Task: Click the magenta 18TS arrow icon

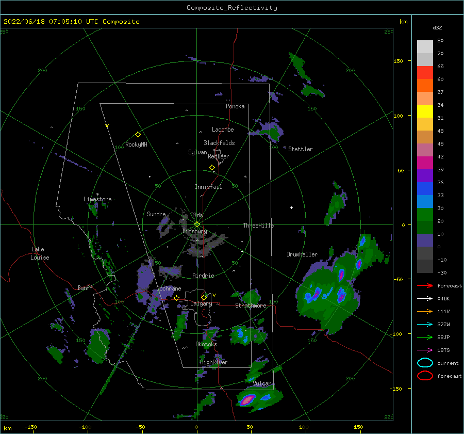Action: 425,350
